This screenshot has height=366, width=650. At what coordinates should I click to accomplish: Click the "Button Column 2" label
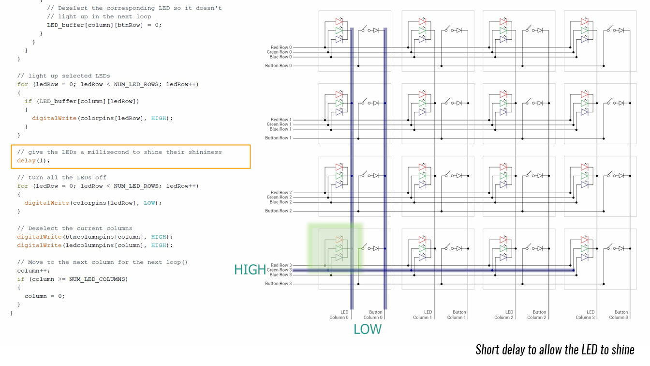click(x=537, y=315)
